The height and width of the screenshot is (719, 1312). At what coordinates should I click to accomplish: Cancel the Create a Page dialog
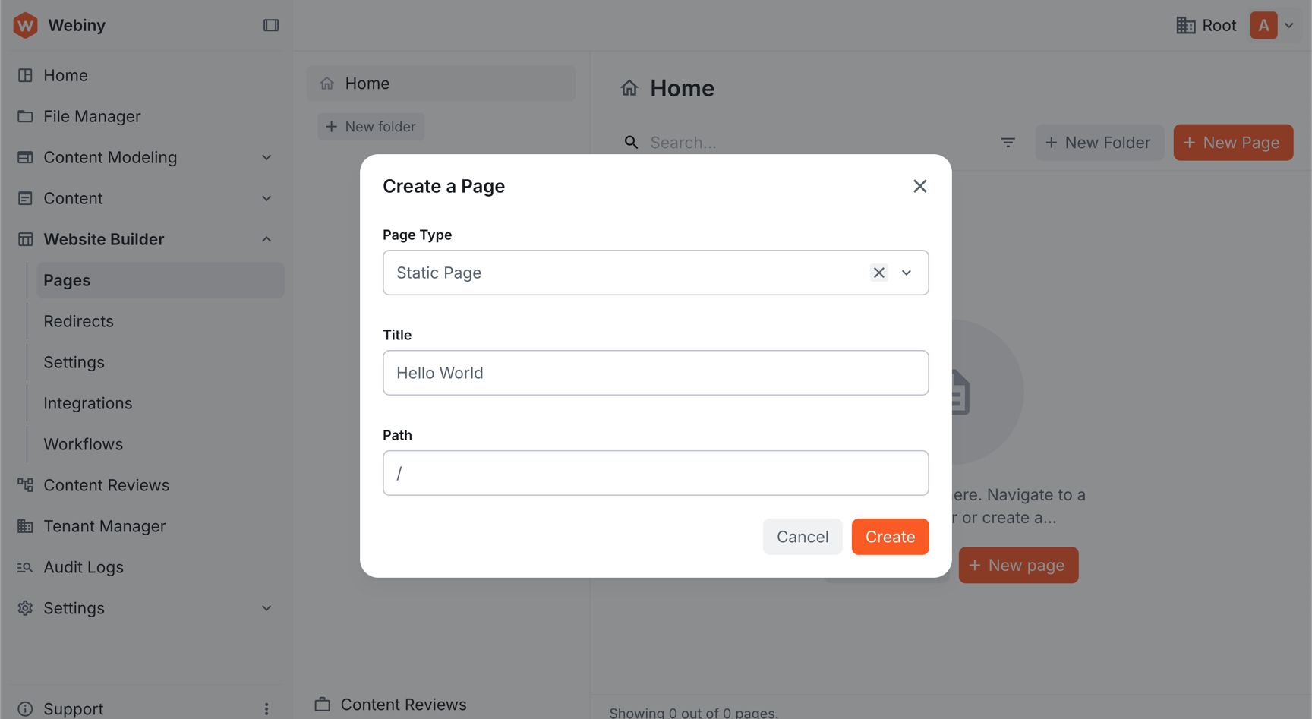[x=803, y=536]
